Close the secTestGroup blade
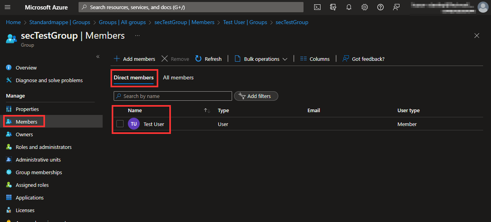 pos(477,36)
